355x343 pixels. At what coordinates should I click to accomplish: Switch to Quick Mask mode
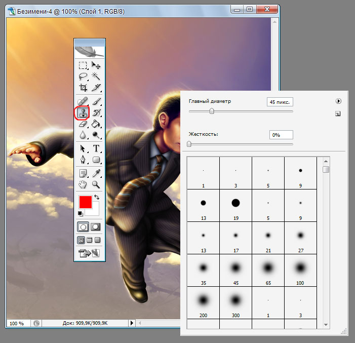click(96, 226)
